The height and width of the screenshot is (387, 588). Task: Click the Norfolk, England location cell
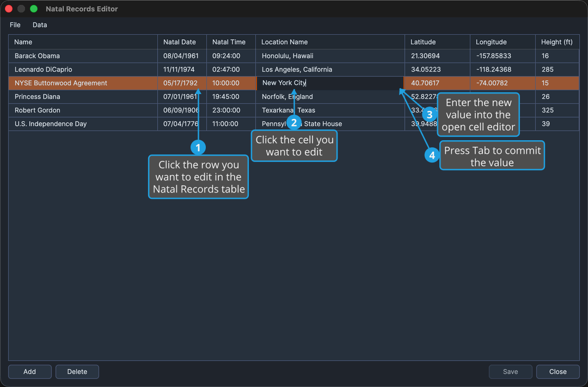(330, 97)
